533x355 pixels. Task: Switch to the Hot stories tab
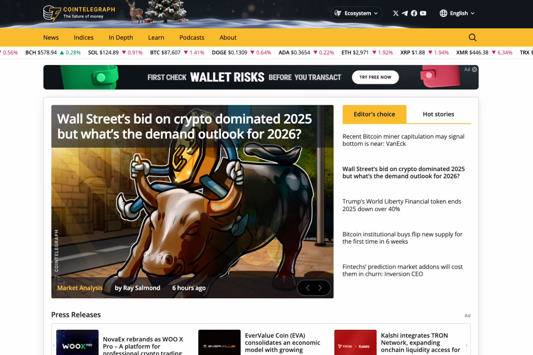pos(438,114)
